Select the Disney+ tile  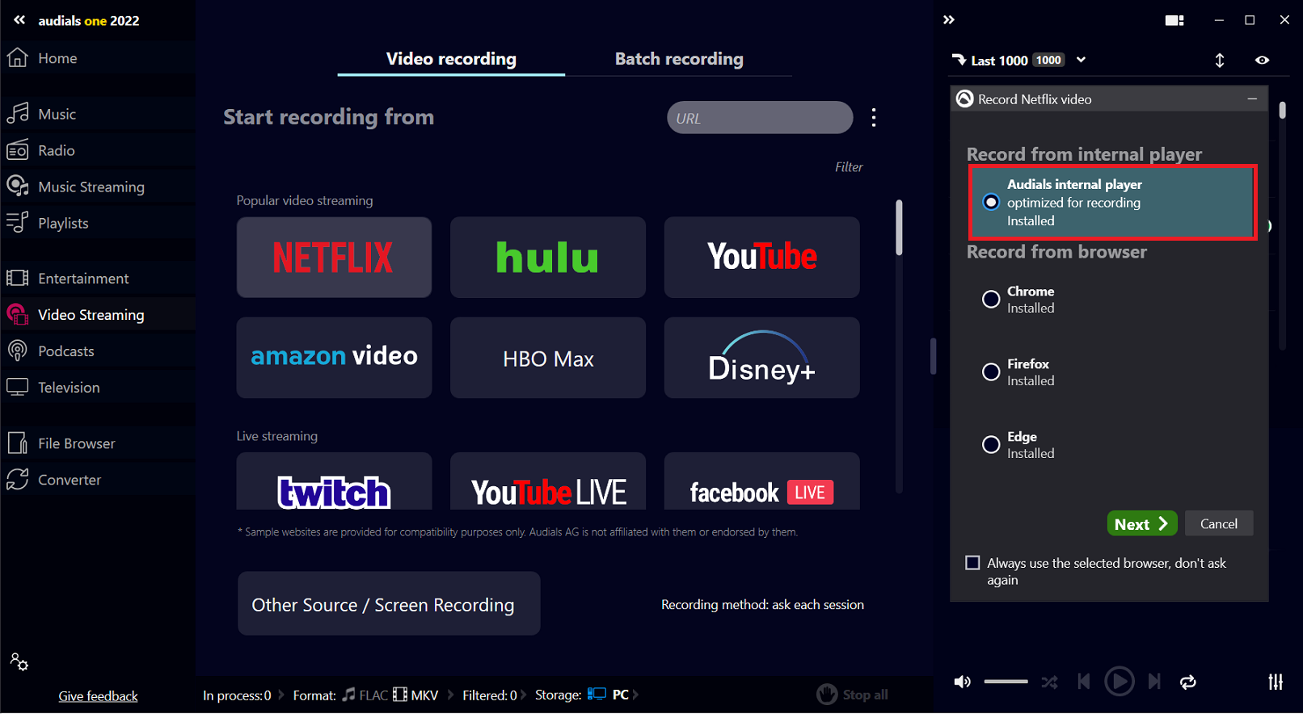coord(762,357)
